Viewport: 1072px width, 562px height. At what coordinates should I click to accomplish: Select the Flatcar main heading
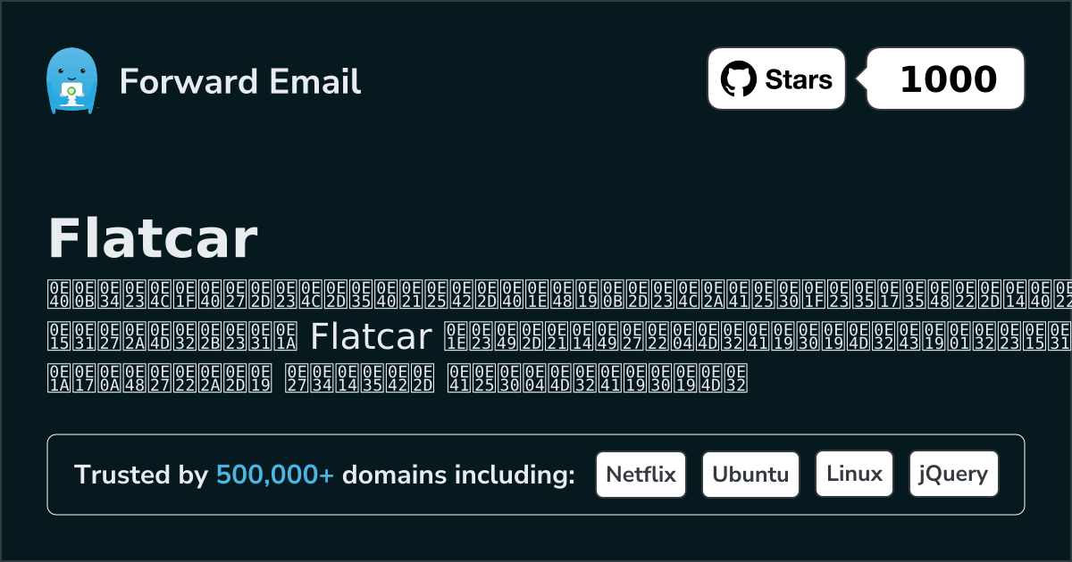click(x=153, y=239)
